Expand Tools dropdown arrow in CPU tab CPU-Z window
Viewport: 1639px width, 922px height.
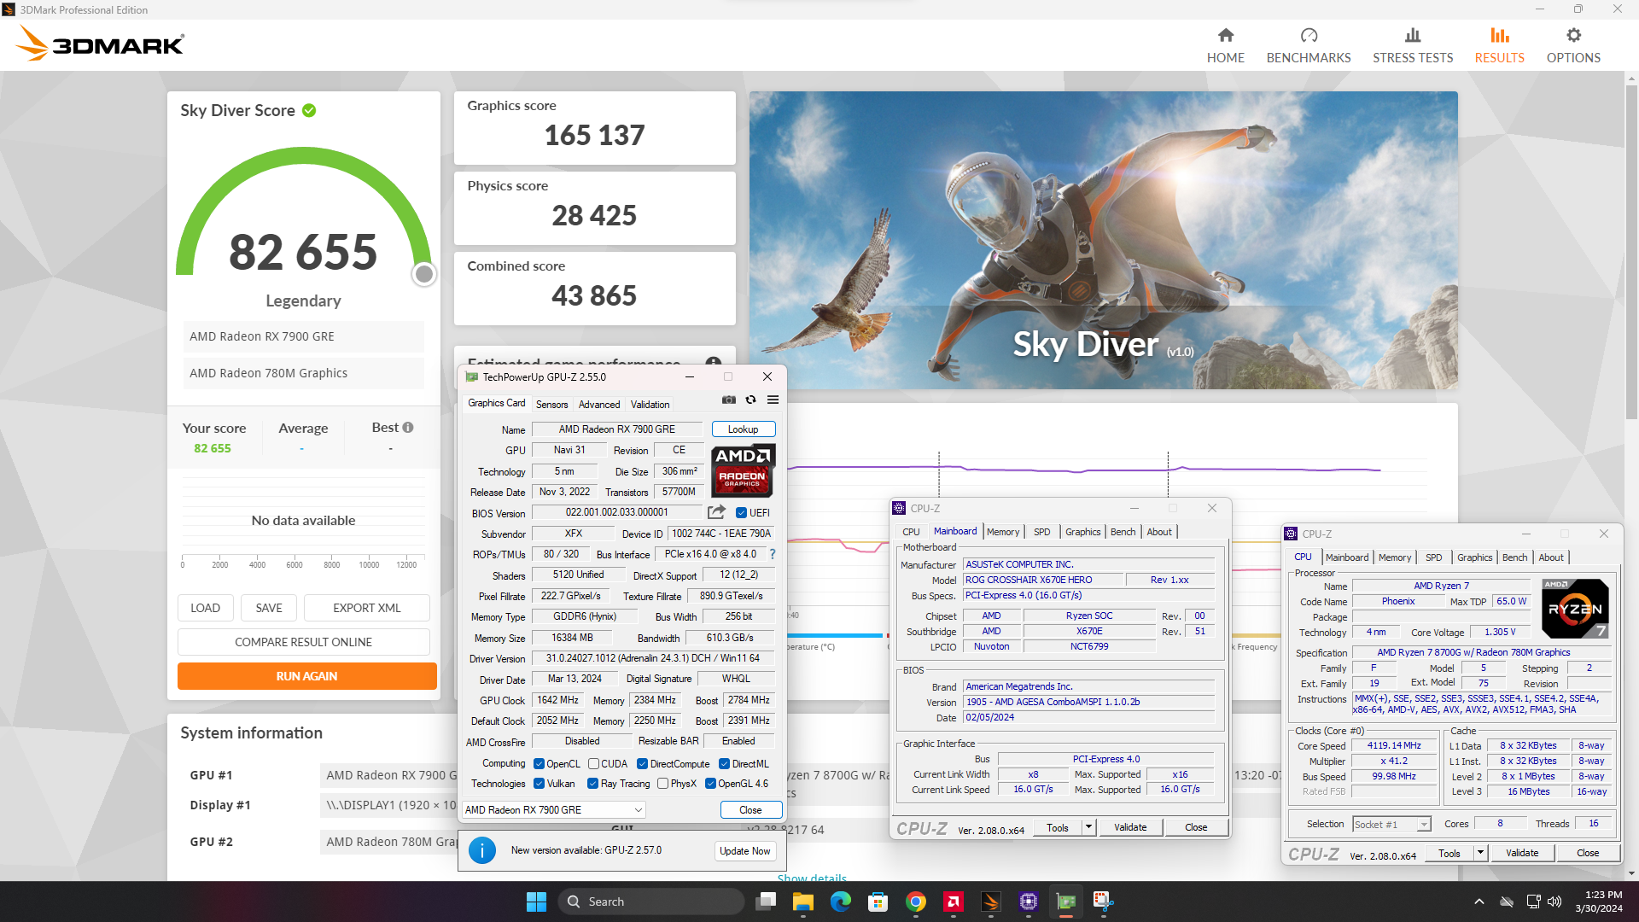point(1480,853)
